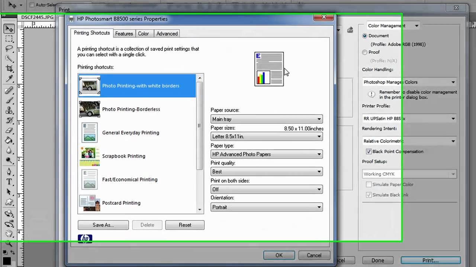The image size is (476, 267).
Task: Select the Move tool in Photoshop toolbar
Action: point(9,29)
